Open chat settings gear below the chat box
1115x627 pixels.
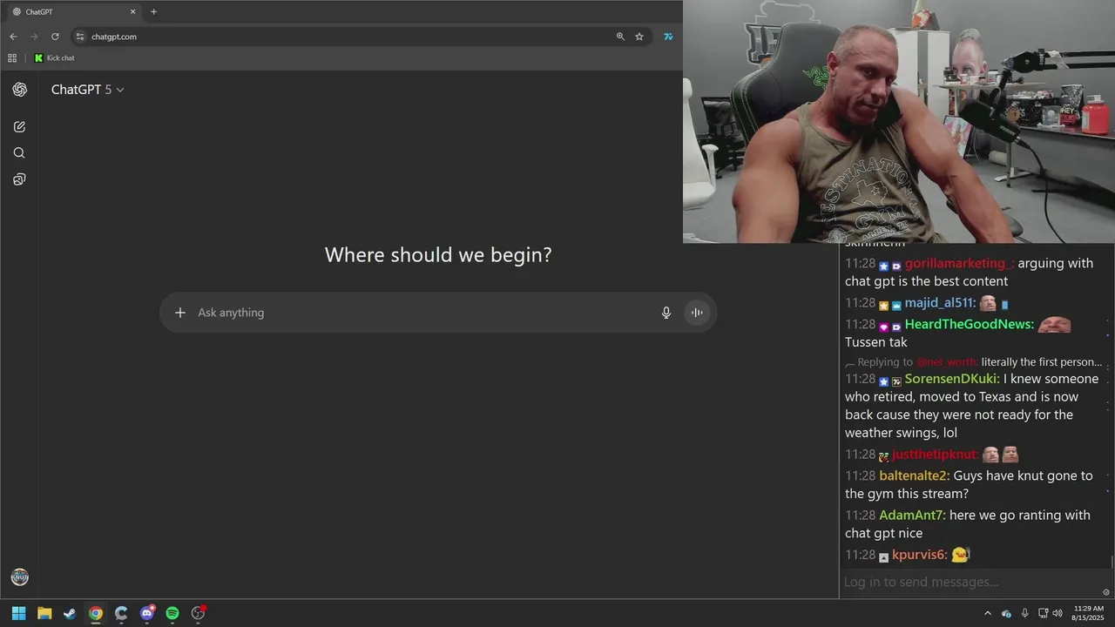pyautogui.click(x=1106, y=592)
